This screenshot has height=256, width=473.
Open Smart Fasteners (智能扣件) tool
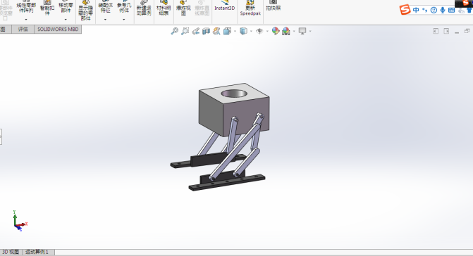point(47,8)
